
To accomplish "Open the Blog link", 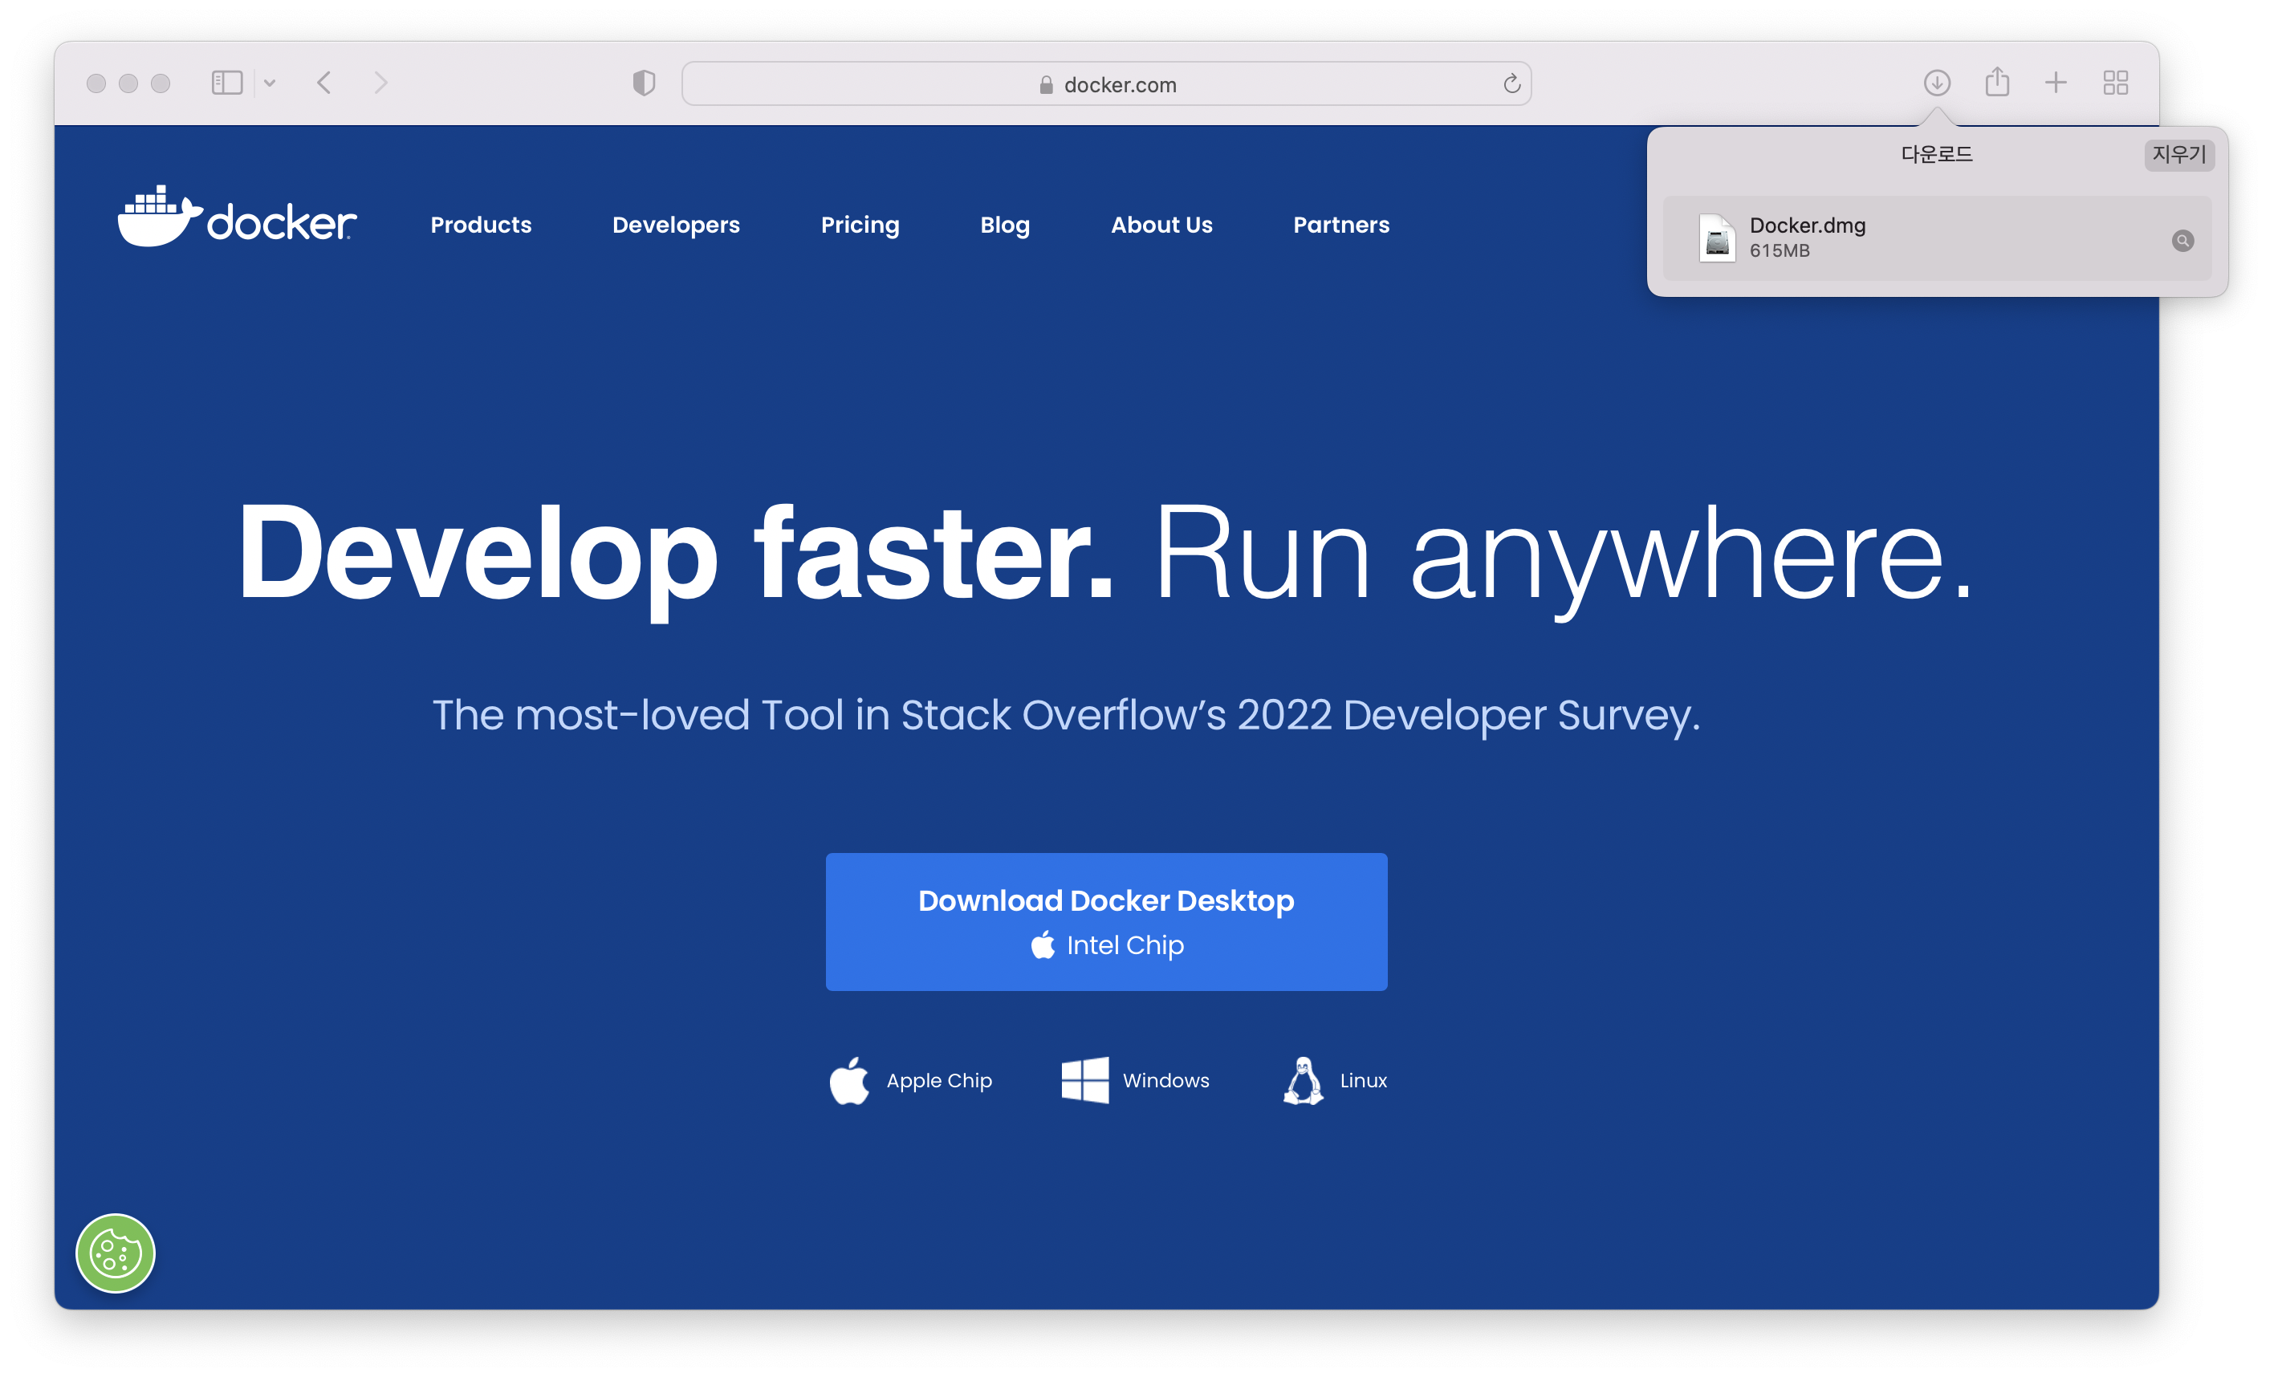I will [x=1005, y=225].
